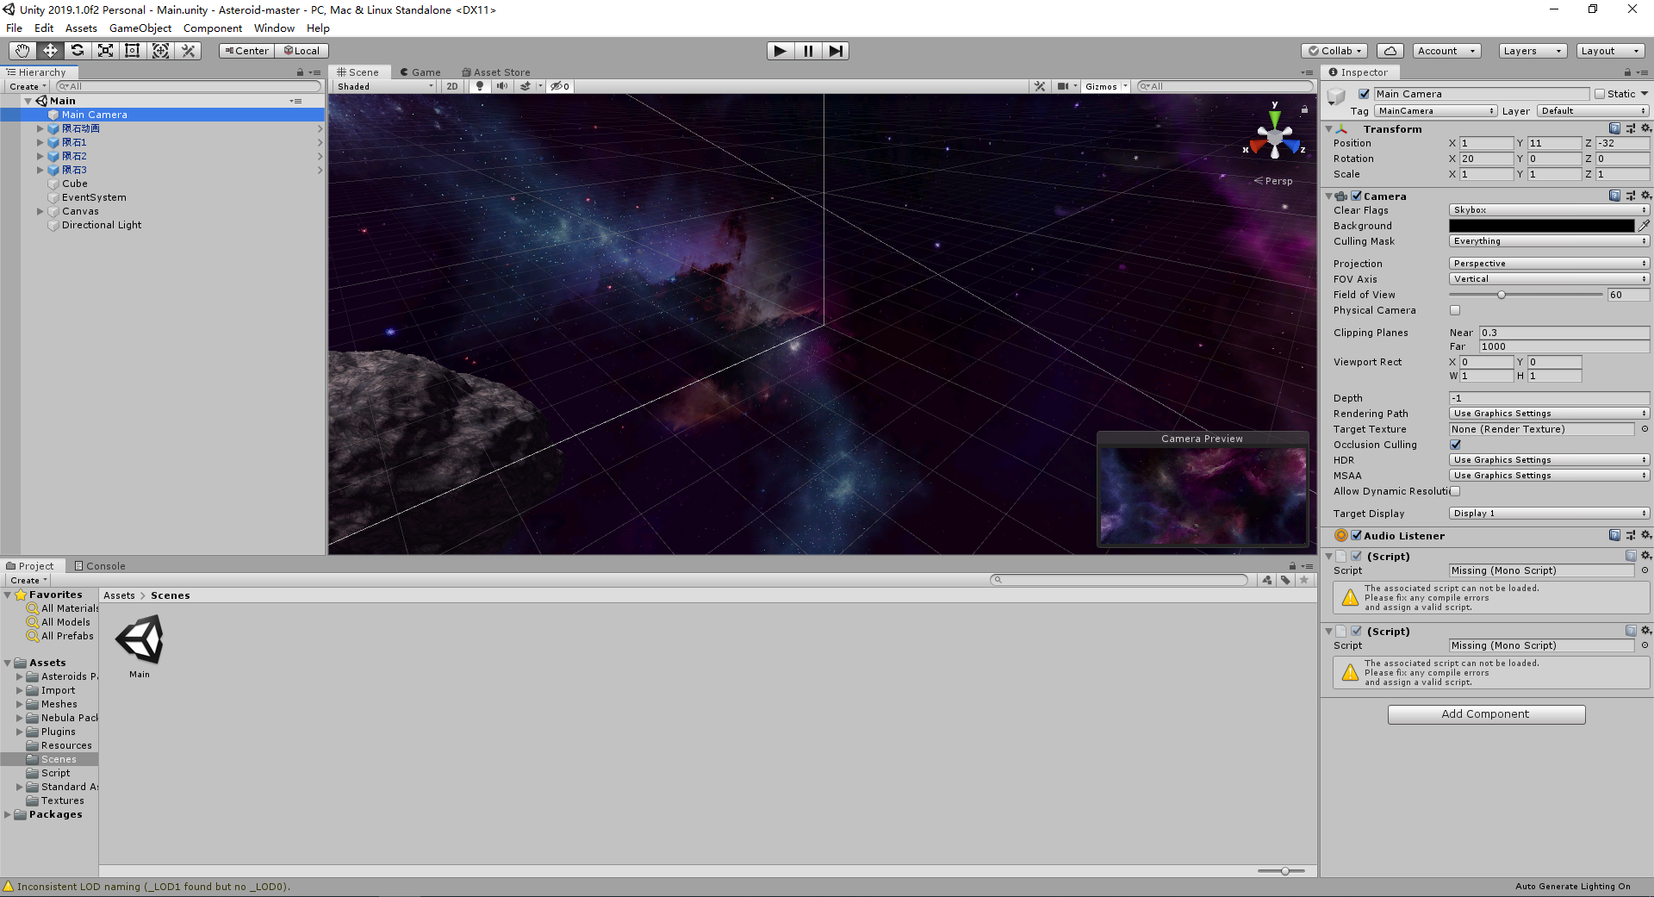Select the Rotate tool
This screenshot has width=1654, height=897.
78,51
